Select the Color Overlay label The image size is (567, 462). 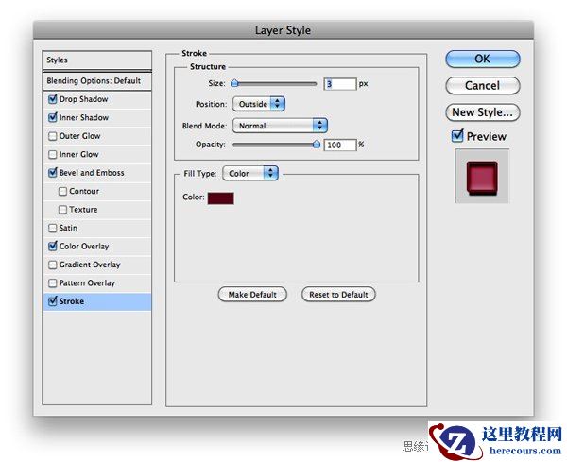click(x=84, y=247)
